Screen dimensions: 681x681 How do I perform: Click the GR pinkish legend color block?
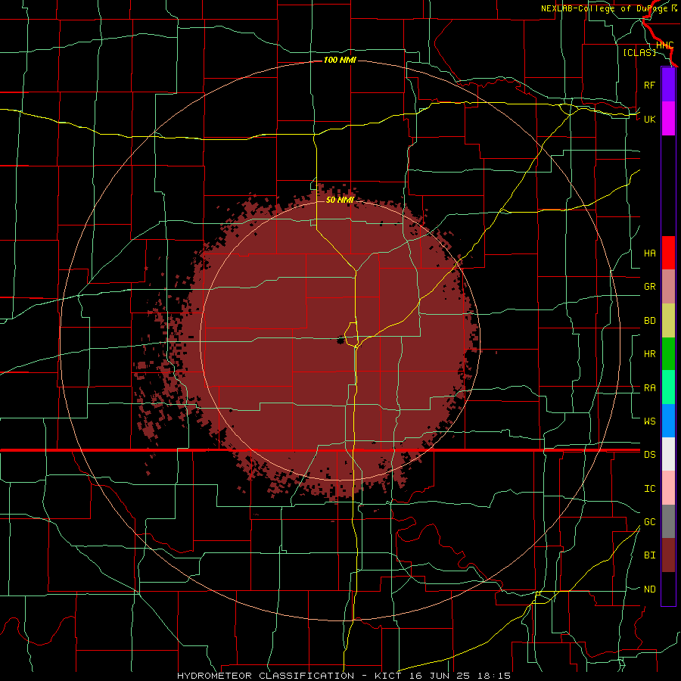pos(668,287)
